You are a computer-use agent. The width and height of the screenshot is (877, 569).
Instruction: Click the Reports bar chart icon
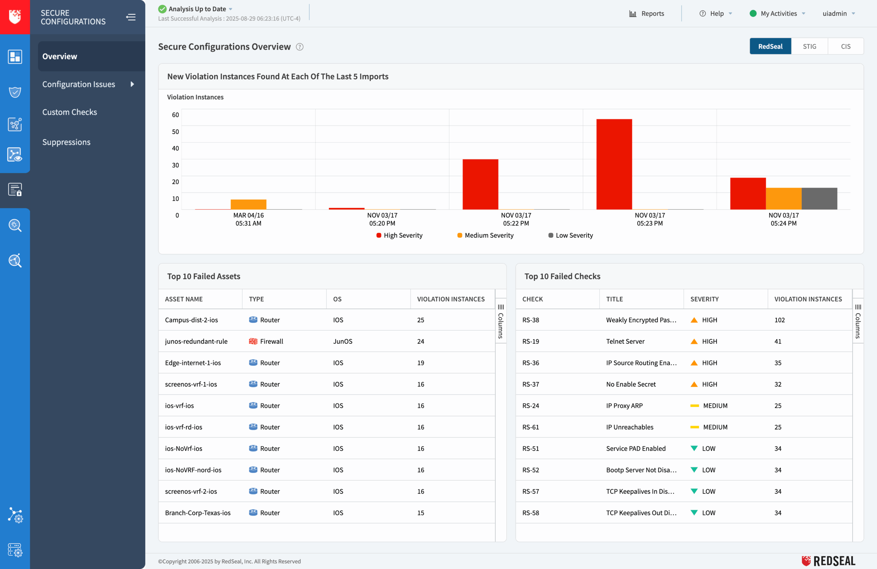tap(633, 14)
